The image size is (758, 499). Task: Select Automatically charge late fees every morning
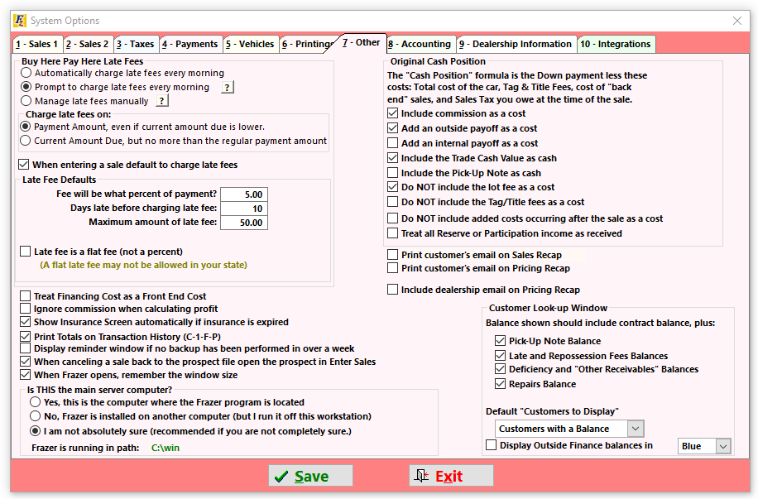click(x=26, y=74)
